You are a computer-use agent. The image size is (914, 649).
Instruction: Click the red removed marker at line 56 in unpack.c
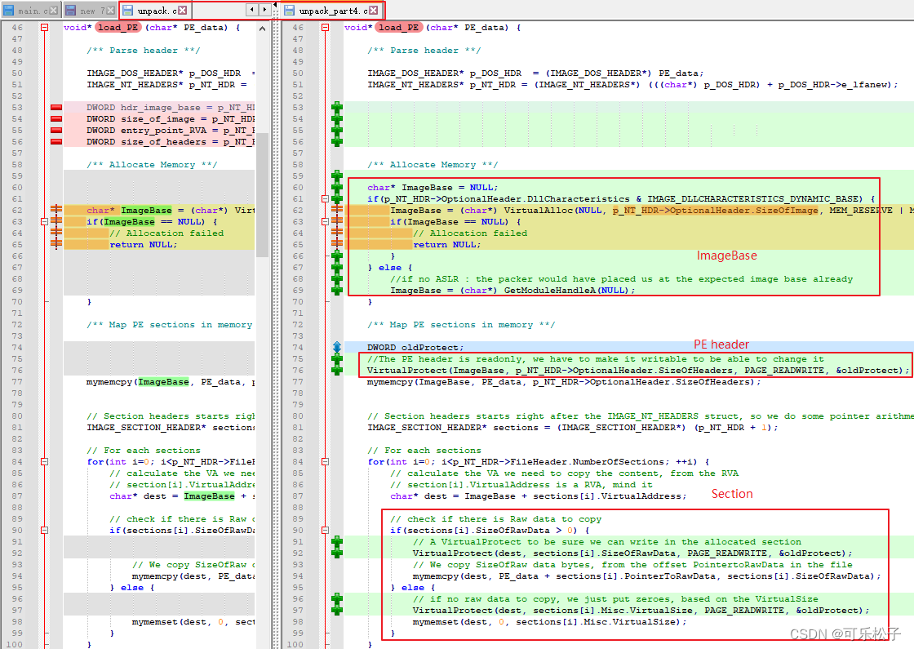(x=56, y=142)
